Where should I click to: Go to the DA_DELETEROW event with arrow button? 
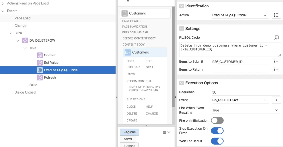pos(276,100)
